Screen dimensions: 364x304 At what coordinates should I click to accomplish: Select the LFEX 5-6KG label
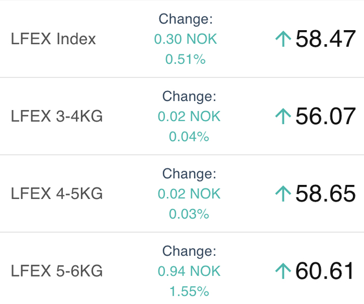[x=57, y=271]
